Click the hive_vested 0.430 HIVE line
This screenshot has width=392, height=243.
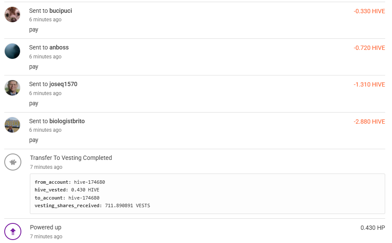67,190
